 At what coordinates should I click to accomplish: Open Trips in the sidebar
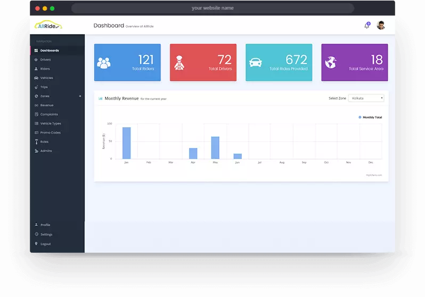tap(57, 87)
